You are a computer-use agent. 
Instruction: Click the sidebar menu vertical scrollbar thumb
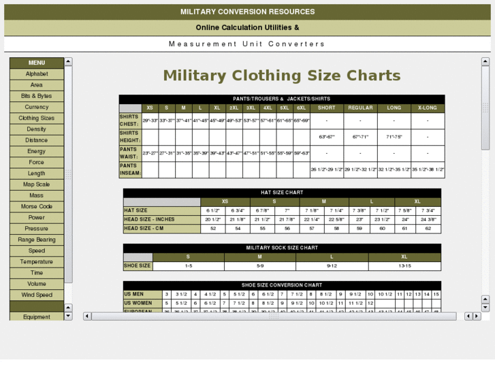[68, 174]
